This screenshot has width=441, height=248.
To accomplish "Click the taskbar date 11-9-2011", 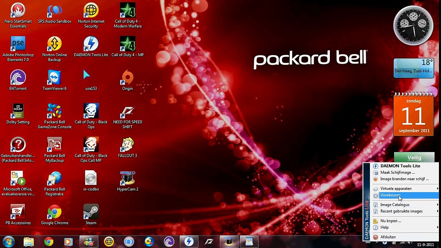I will tap(425, 245).
